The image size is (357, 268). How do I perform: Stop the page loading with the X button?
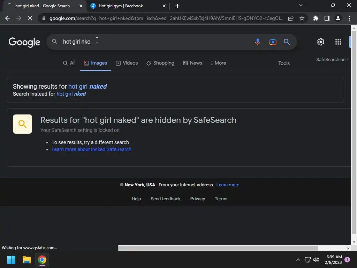(30, 18)
